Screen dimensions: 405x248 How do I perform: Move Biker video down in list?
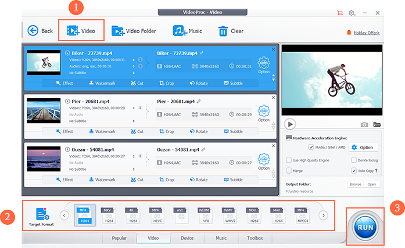coord(274,80)
